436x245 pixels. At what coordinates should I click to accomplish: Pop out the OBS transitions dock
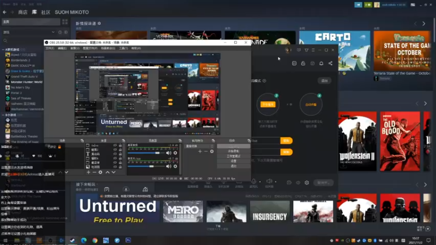tap(213, 141)
